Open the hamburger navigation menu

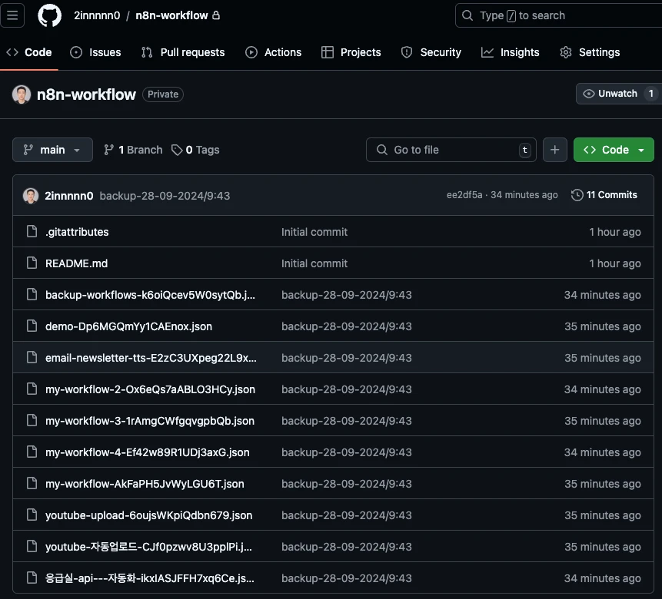click(x=12, y=15)
